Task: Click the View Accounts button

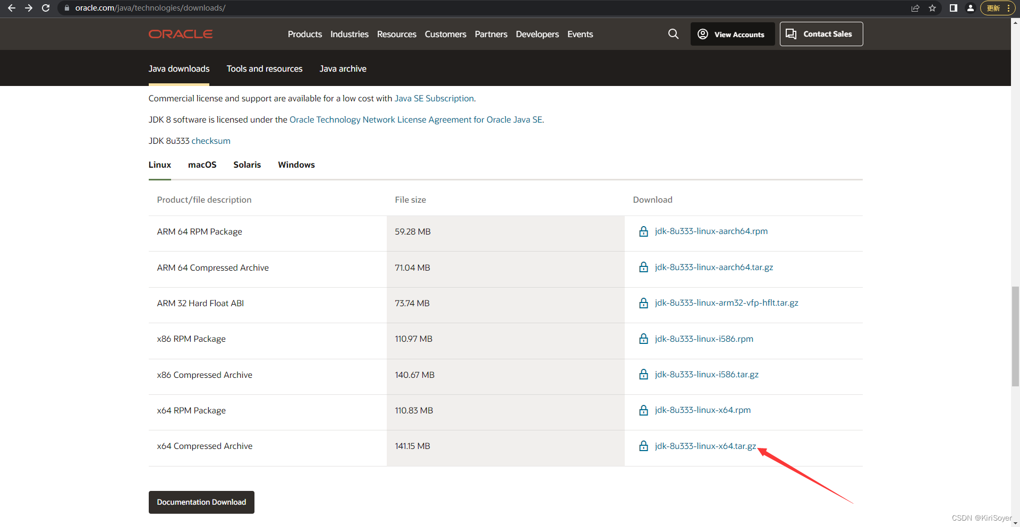Action: coord(733,34)
